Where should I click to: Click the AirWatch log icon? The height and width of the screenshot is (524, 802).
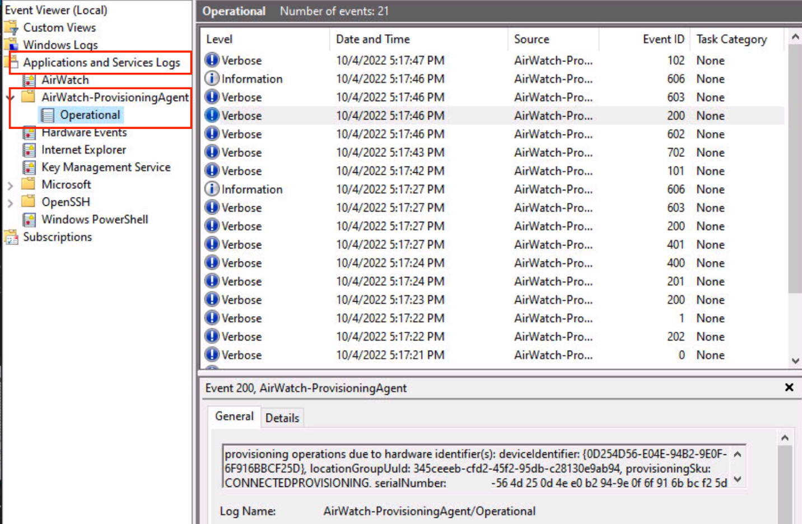30,80
